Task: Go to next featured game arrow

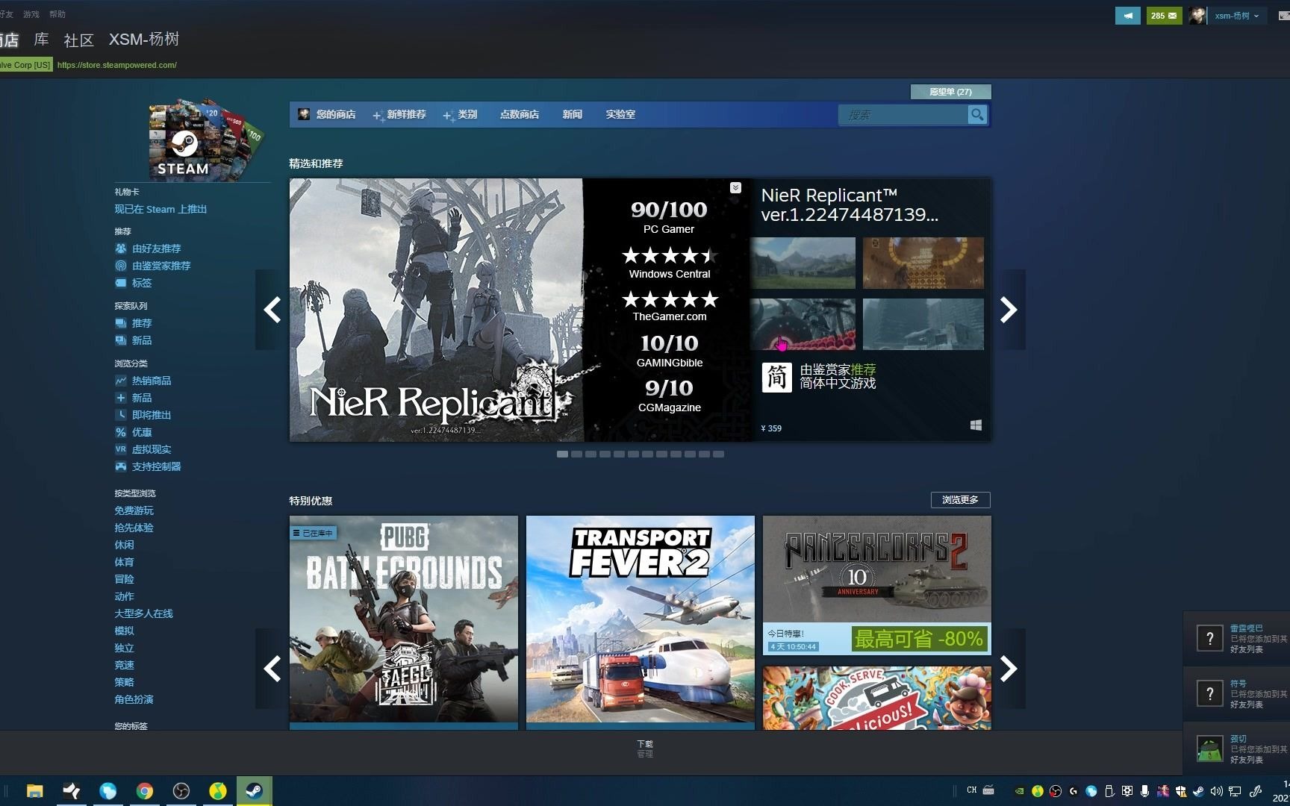Action: tap(1009, 310)
